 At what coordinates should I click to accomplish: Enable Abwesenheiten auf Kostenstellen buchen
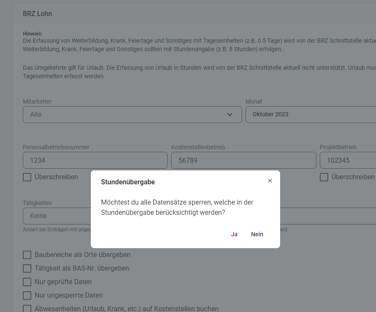27,309
